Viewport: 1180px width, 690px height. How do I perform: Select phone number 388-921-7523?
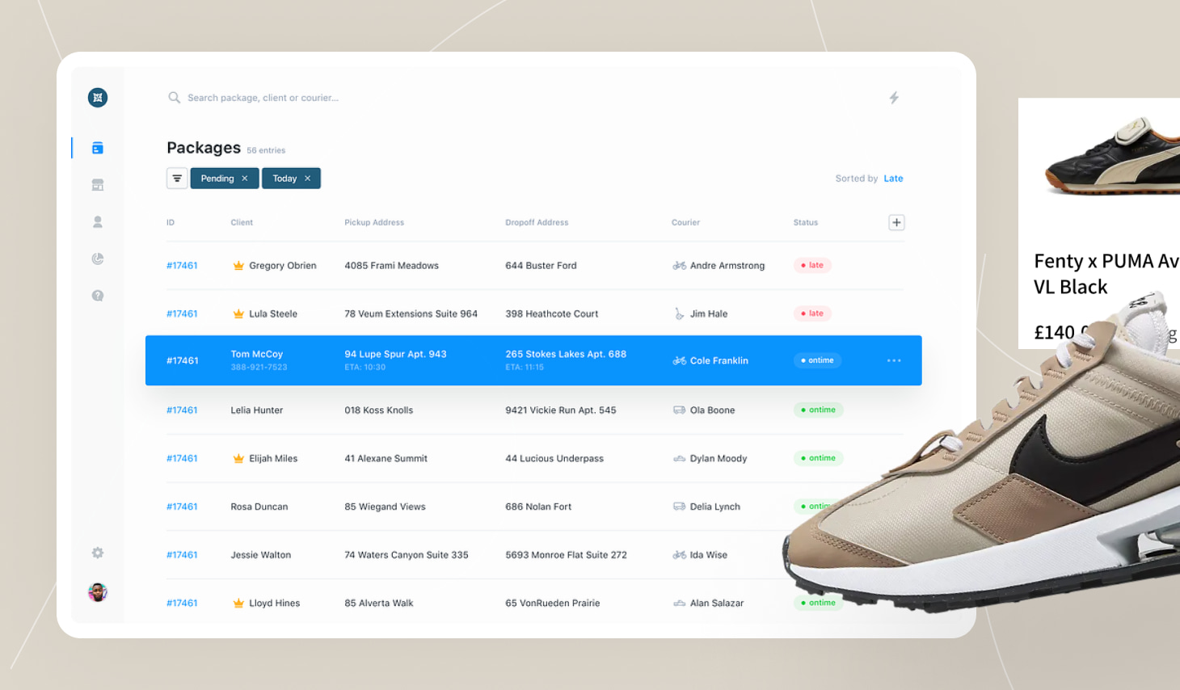(x=259, y=368)
